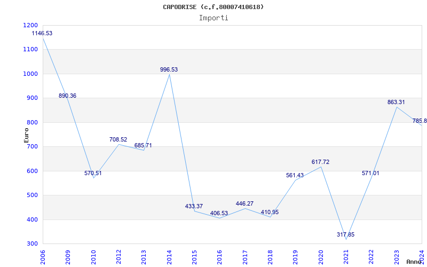The width and height of the screenshot is (427, 267).
Task: Click the 600 y-axis tick label
Action: tap(32, 171)
